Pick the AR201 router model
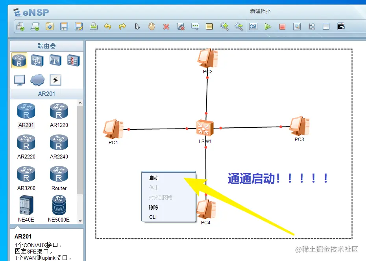The image size is (366, 261). [x=26, y=116]
